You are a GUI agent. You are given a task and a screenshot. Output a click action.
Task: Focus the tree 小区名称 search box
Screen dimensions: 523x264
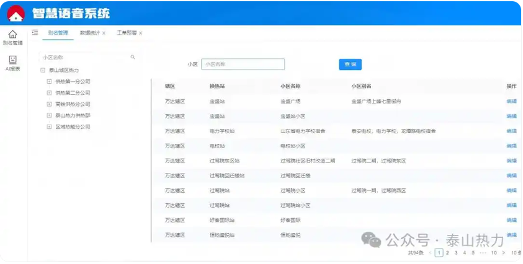pyautogui.click(x=89, y=58)
